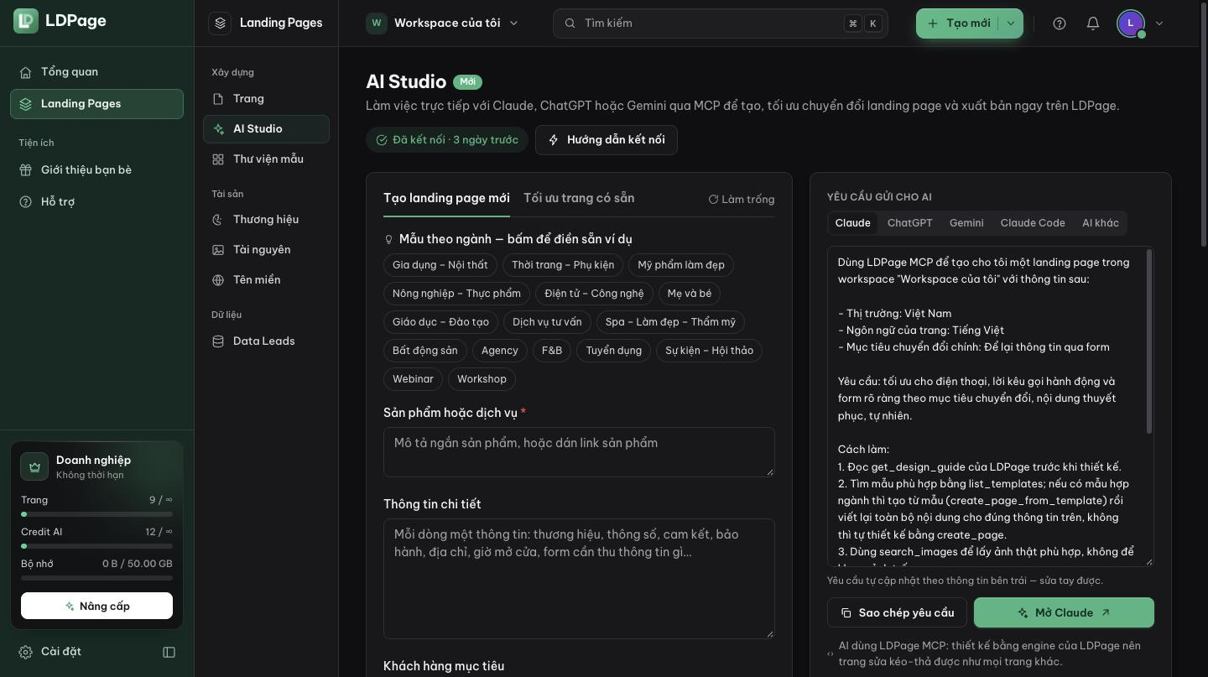Click Credit AI usage progress bar

pyautogui.click(x=96, y=546)
